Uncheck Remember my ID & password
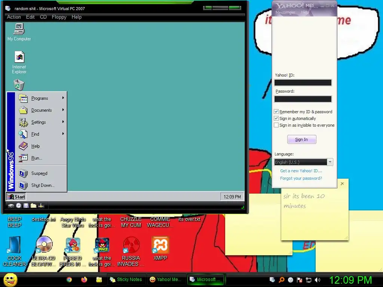 (x=276, y=111)
